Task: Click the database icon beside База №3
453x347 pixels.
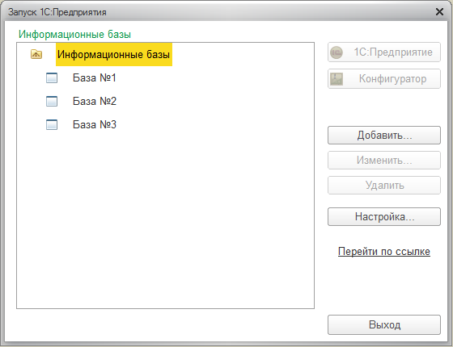Action: [52, 124]
